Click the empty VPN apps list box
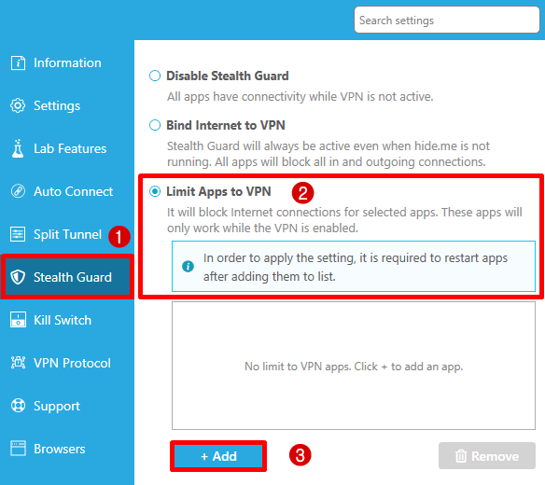 click(354, 366)
